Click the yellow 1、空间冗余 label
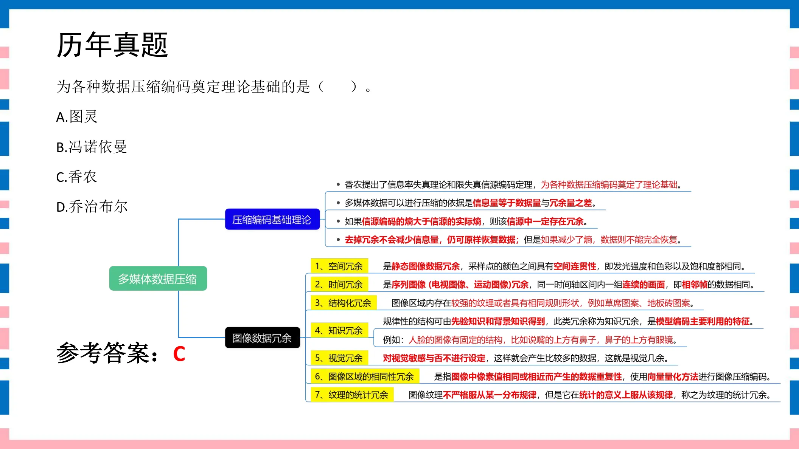799x449 pixels. pos(339,266)
